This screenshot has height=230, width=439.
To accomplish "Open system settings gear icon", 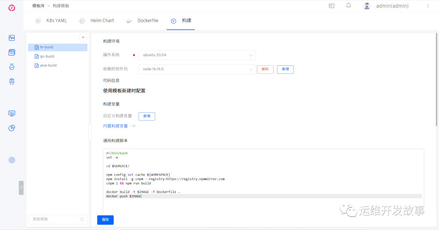I will point(12,160).
